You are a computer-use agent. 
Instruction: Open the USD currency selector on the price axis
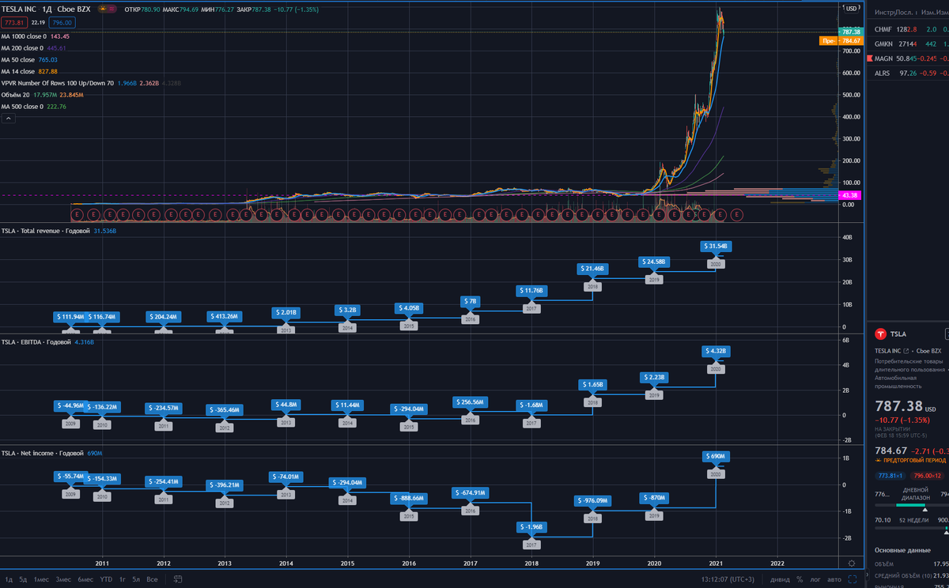coord(850,9)
